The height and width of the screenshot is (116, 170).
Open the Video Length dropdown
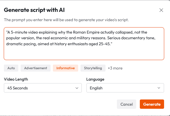(x=43, y=88)
